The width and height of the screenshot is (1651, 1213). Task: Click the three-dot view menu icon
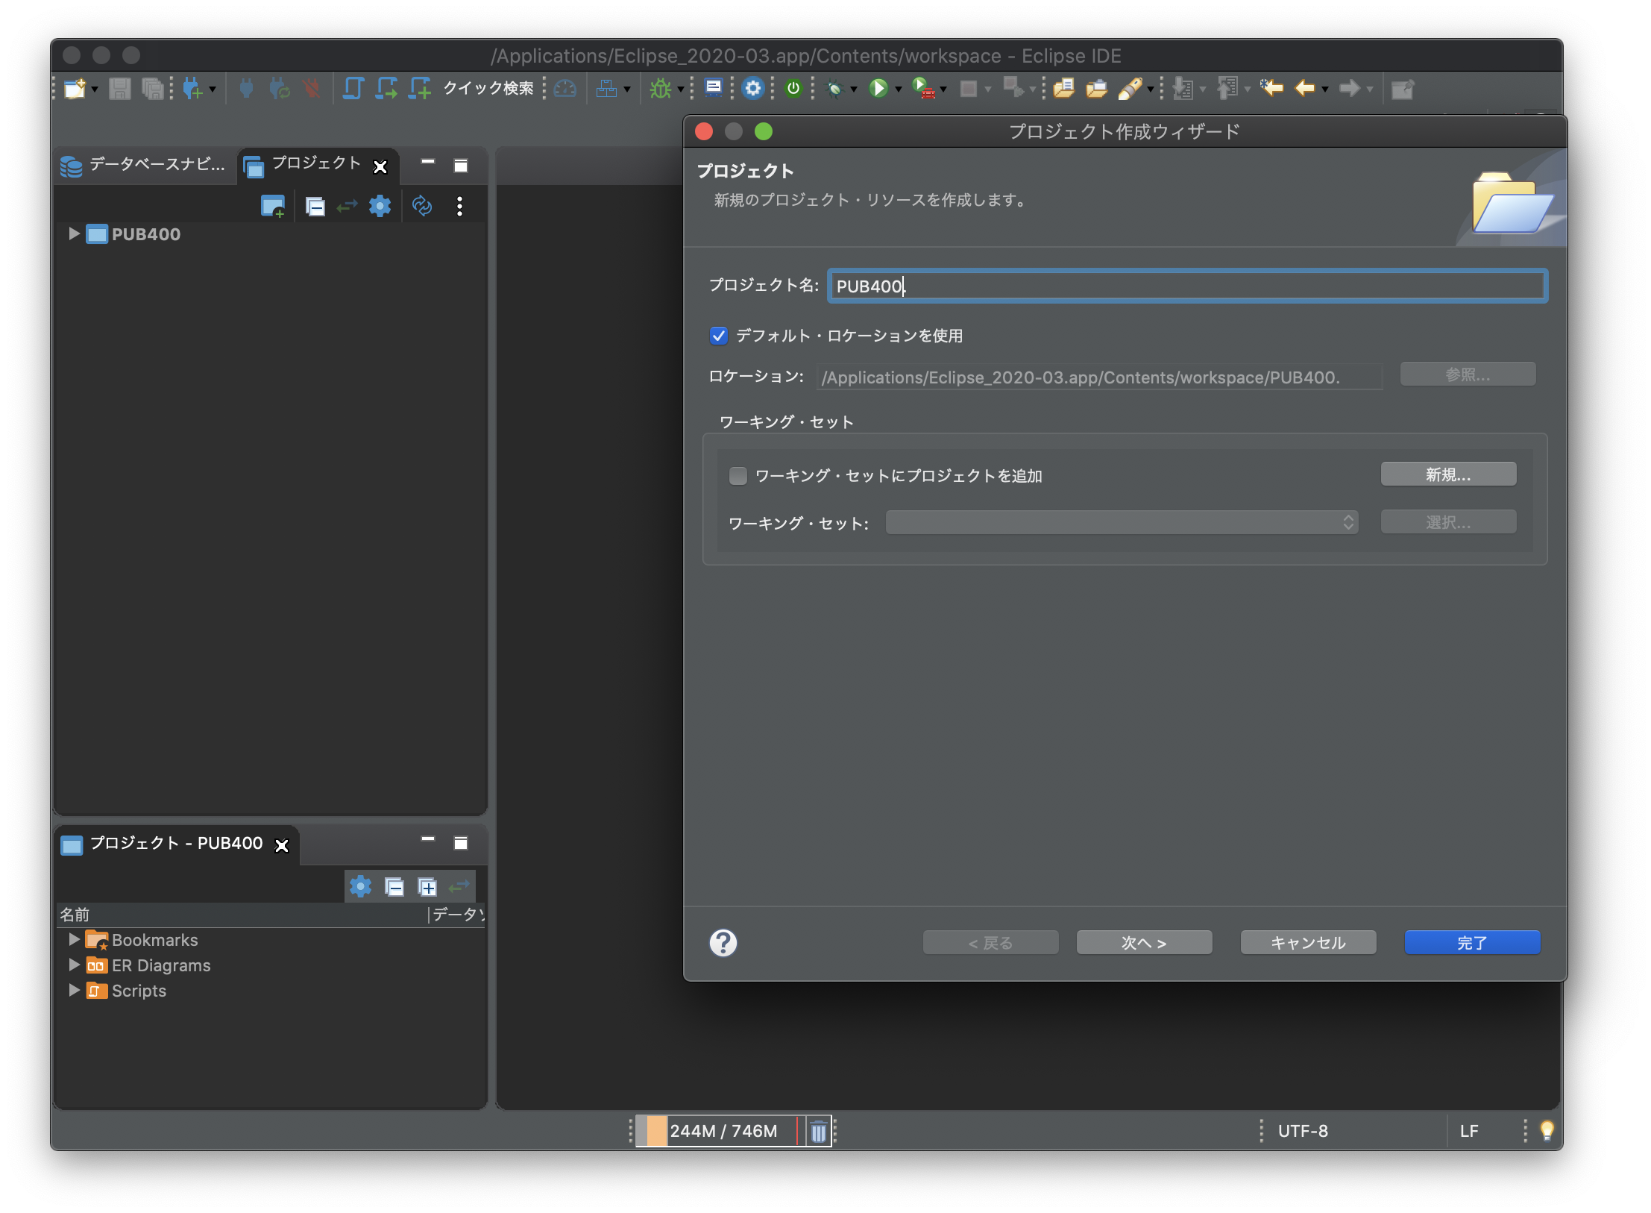[459, 206]
